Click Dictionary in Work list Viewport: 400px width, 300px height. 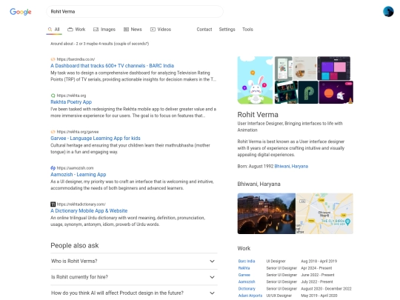(x=247, y=289)
